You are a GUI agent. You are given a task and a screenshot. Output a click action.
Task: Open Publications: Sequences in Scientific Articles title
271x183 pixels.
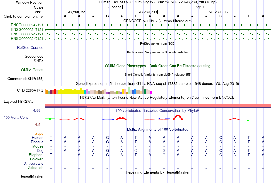click(157, 52)
